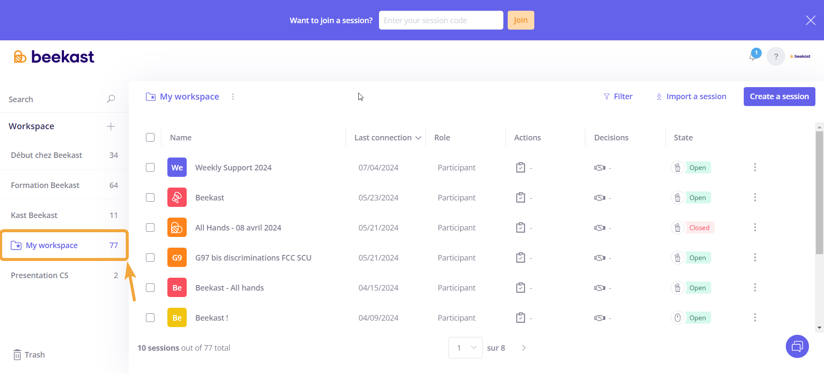Select Beekast - All hands checkbox

[x=150, y=288]
